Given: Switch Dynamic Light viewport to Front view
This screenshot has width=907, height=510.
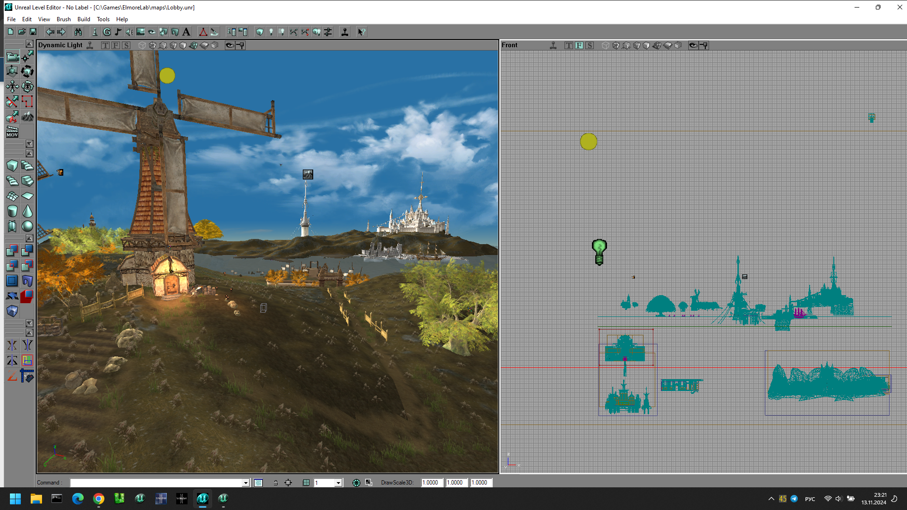Looking at the screenshot, I should (115, 45).
